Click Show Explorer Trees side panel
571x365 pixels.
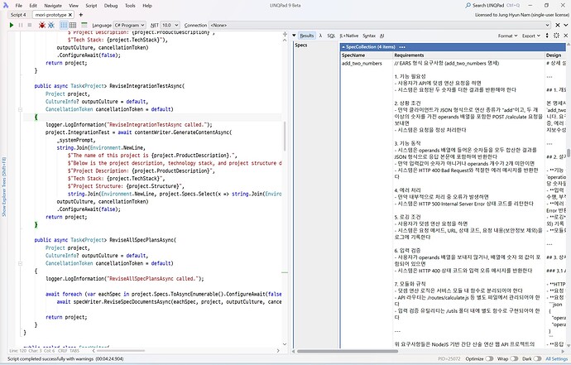(4, 186)
